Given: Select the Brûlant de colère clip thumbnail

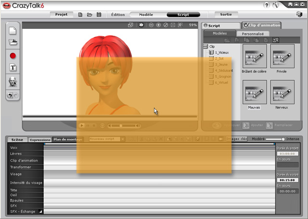Looking at the screenshot, I should [x=255, y=56].
